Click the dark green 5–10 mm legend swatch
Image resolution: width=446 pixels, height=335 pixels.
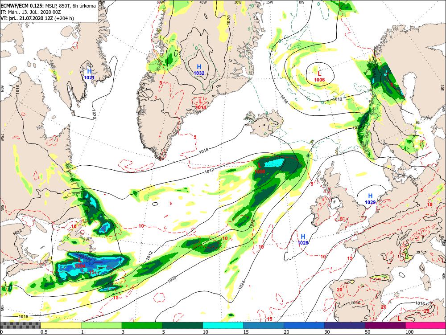182,325
